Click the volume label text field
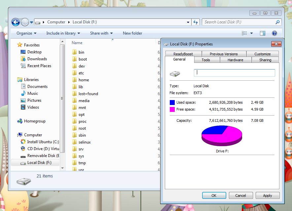 pyautogui.click(x=234, y=73)
